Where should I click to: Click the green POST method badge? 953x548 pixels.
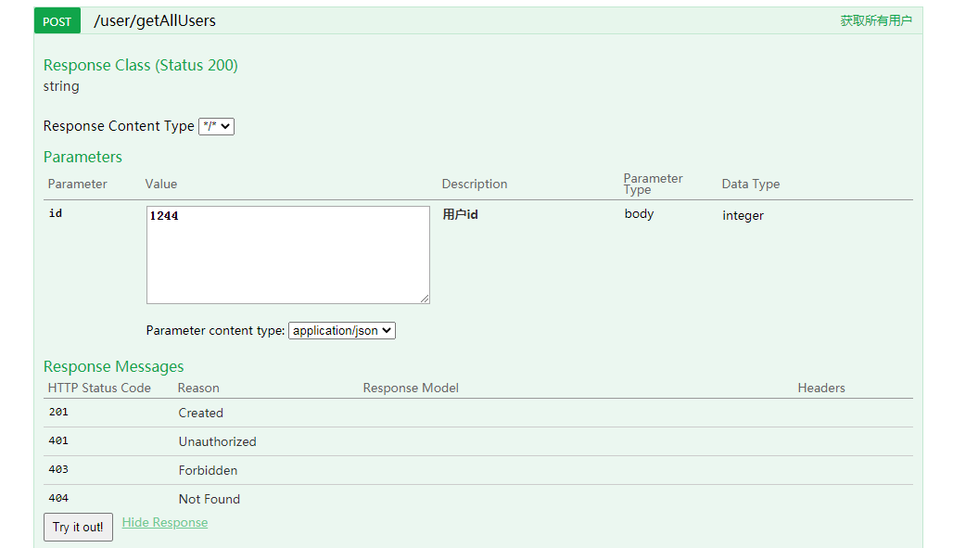click(x=57, y=20)
